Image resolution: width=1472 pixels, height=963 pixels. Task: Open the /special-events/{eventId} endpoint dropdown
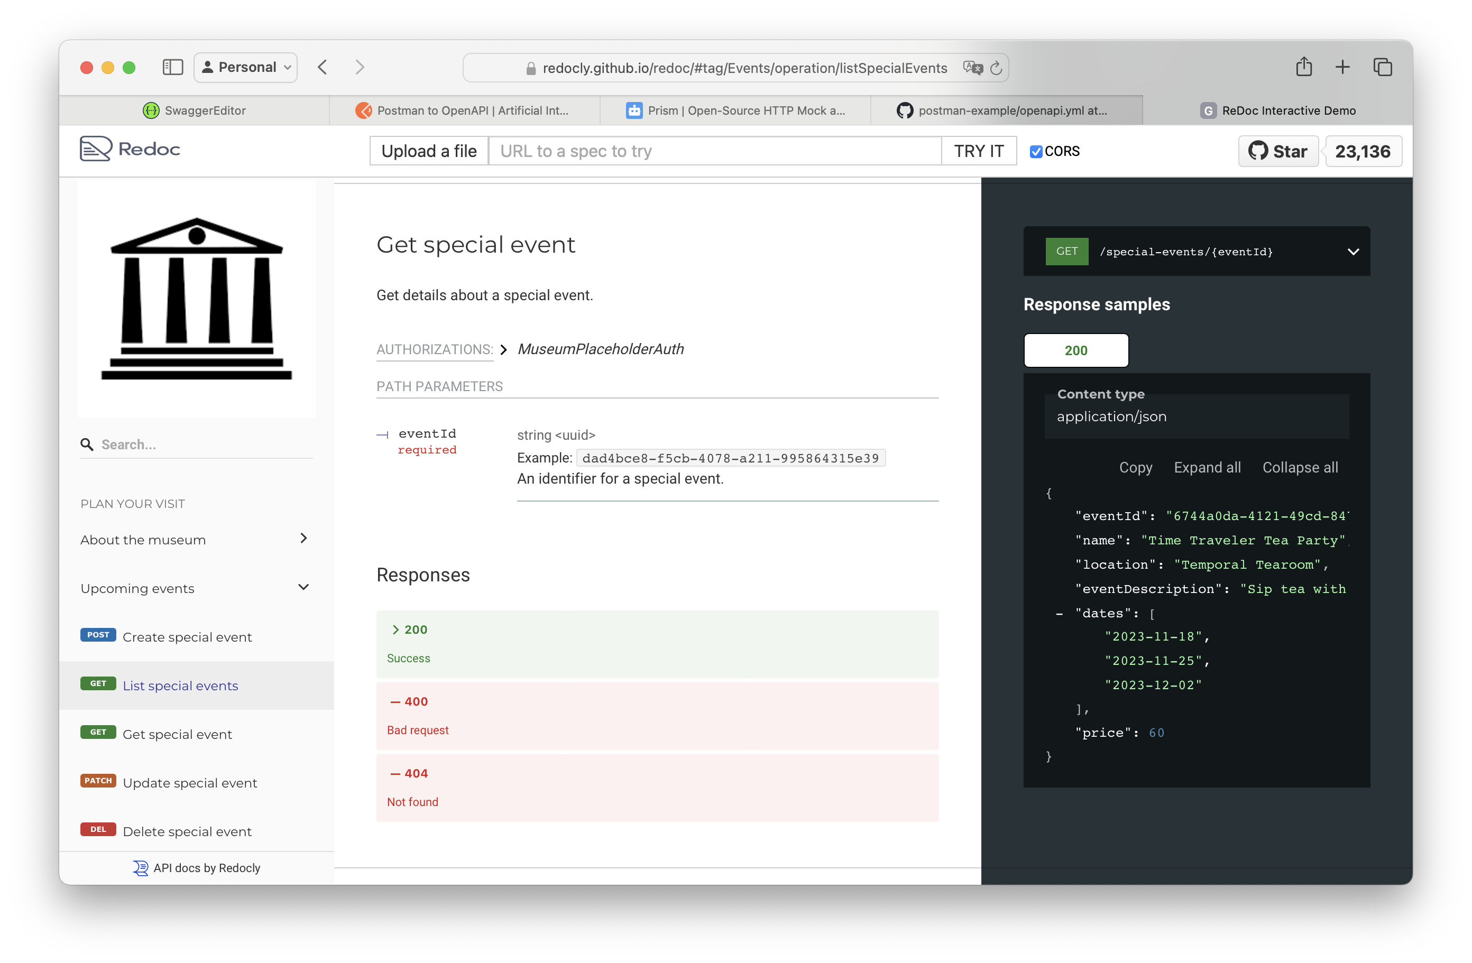click(1353, 252)
